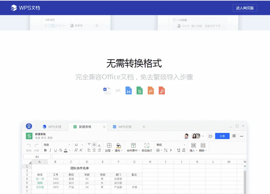Expand the 边框 border dropdown arrow
The image size is (270, 194).
(112, 151)
